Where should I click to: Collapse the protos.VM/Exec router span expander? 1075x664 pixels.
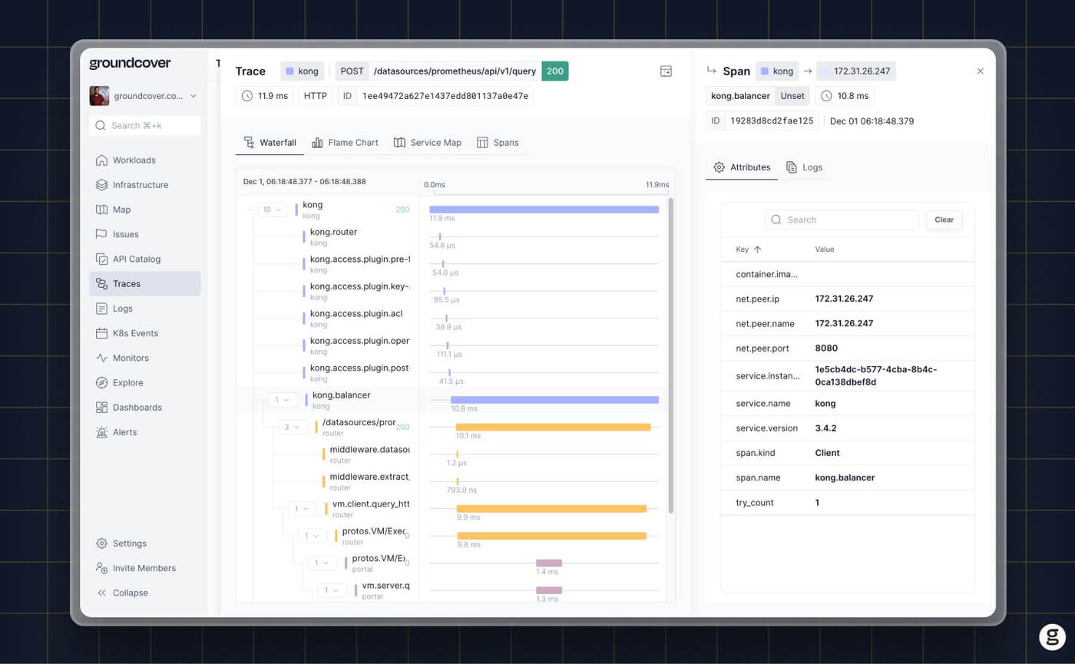313,536
